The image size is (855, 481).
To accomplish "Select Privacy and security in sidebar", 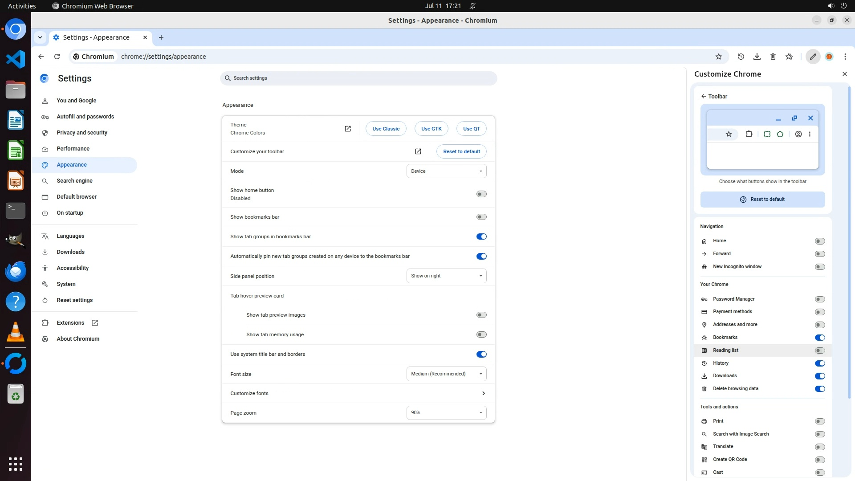I will pos(82,133).
